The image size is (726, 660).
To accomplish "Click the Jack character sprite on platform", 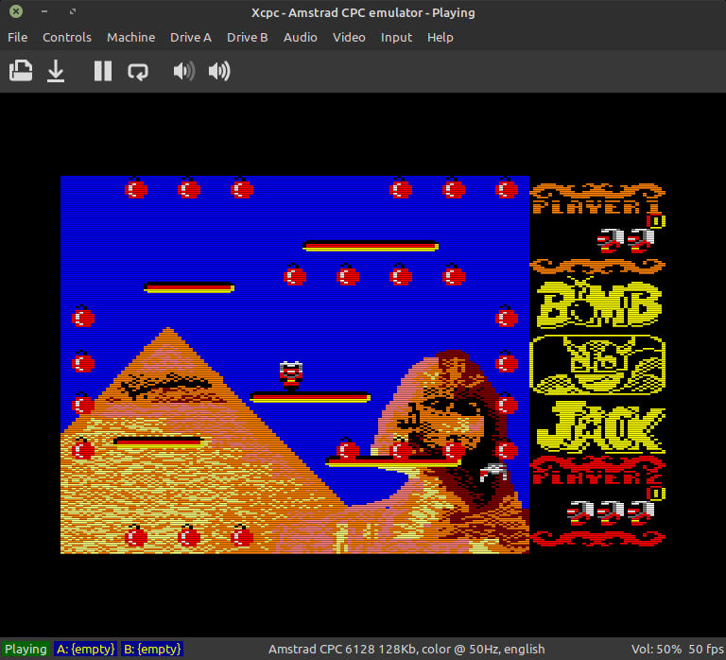I will click(x=291, y=376).
